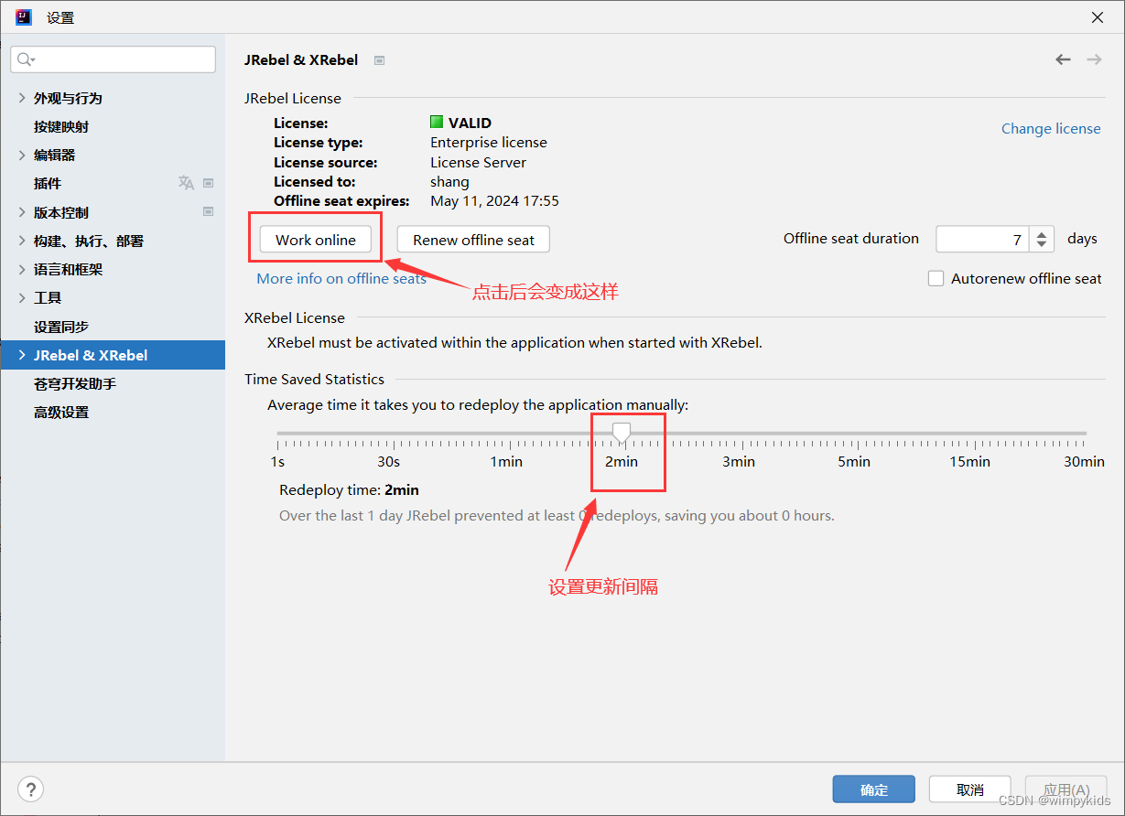Expand the 编辑器 tree node

pos(22,155)
